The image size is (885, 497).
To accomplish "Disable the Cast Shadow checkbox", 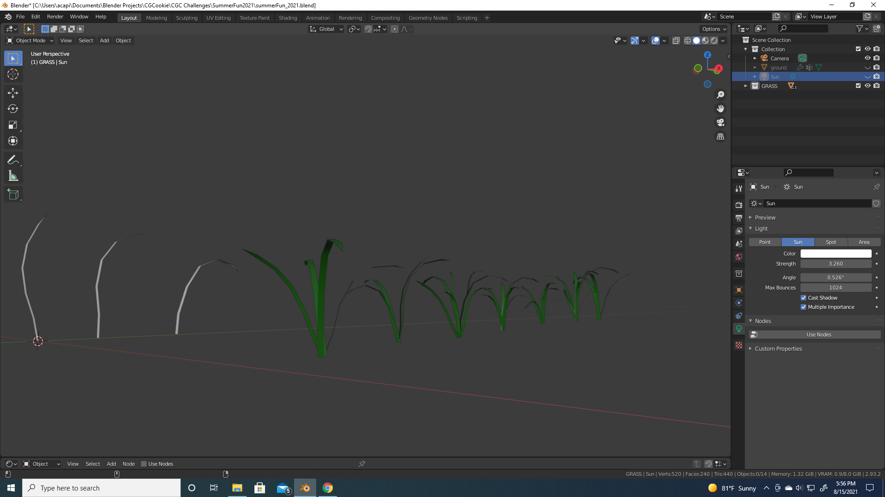I will click(803, 298).
